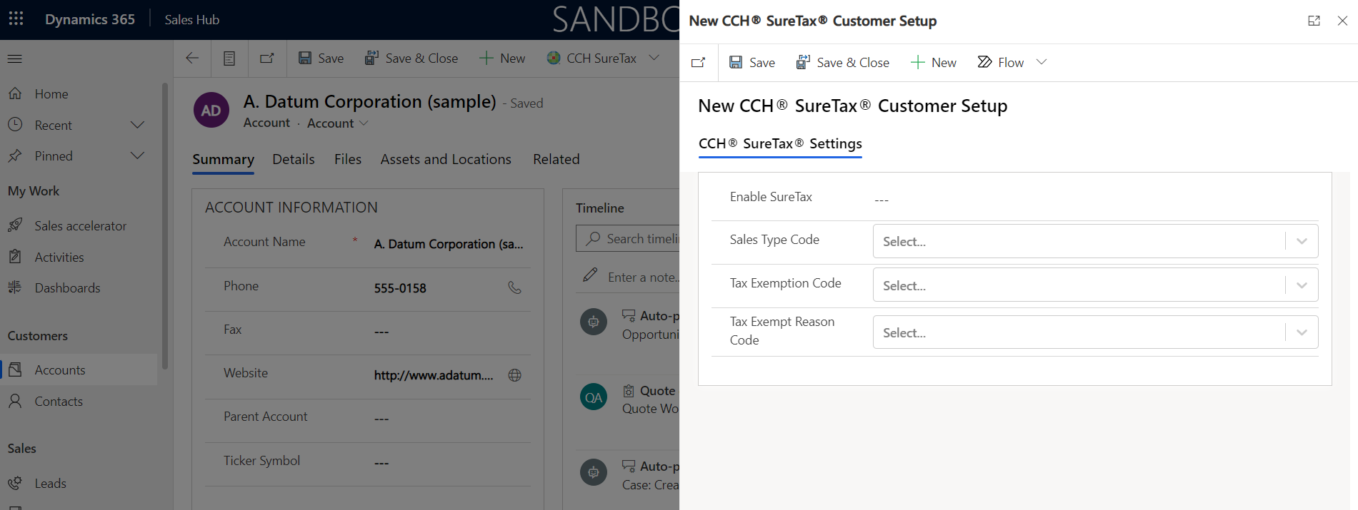The height and width of the screenshot is (510, 1358).
Task: Create New account from command bar
Action: (x=502, y=58)
